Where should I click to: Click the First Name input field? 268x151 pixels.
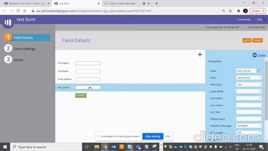[88, 63]
